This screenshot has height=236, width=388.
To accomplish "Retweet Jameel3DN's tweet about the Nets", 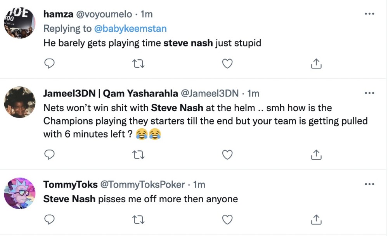I will (139, 155).
